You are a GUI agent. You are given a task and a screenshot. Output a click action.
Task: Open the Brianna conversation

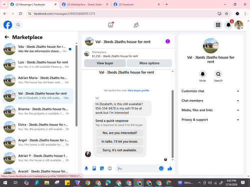[37, 111]
